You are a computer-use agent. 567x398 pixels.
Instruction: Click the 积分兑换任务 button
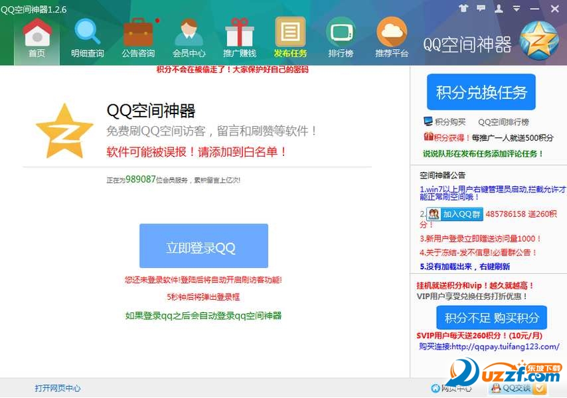(x=481, y=92)
